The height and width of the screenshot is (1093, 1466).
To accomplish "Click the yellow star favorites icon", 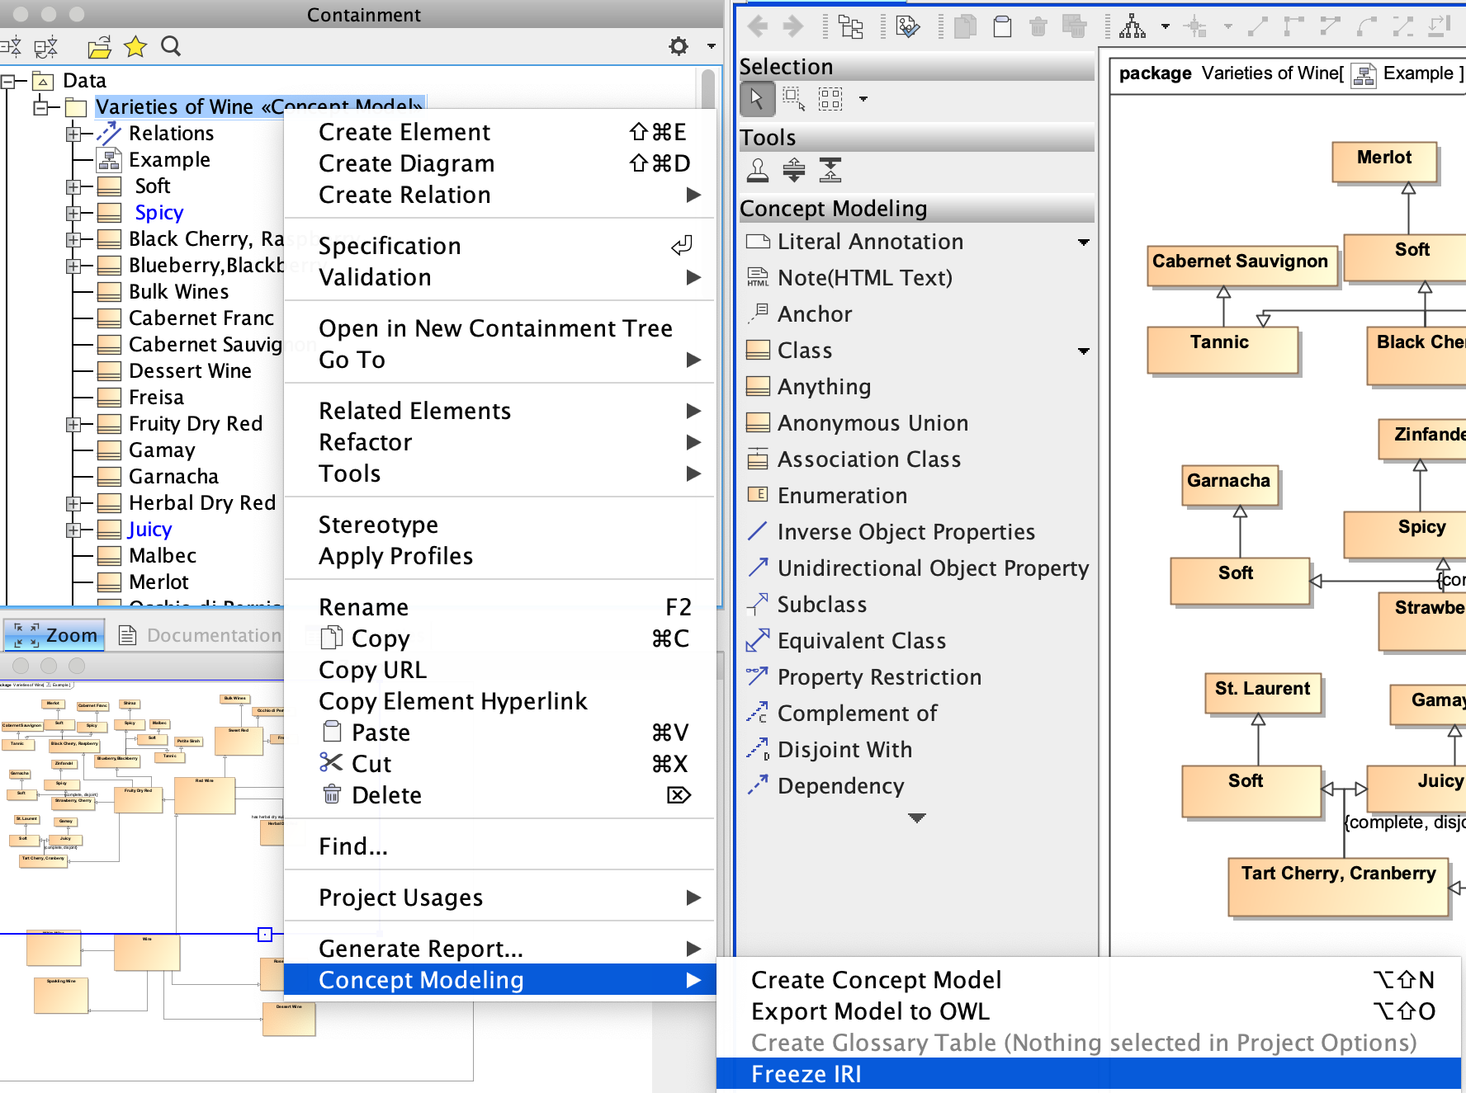I will 135,47.
